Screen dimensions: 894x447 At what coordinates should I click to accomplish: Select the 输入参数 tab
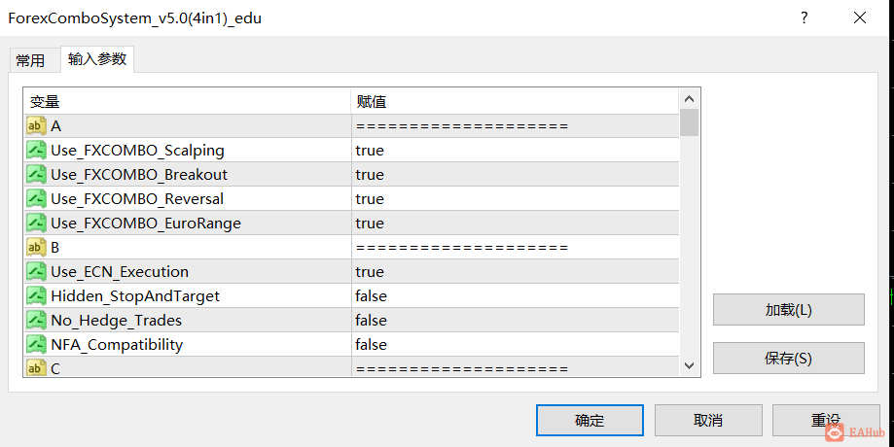click(x=97, y=59)
